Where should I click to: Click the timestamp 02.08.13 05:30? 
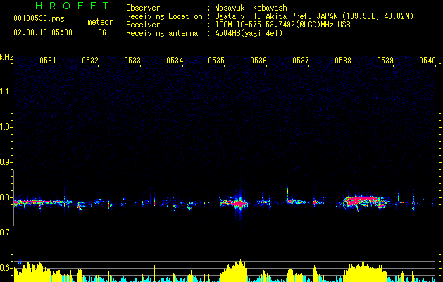[x=43, y=32]
